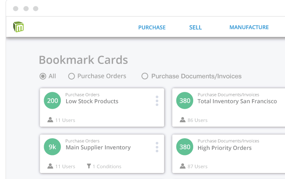Click 11 Users on Low Stock Products
Image resolution: width=285 pixels, height=179 pixels.
65,120
